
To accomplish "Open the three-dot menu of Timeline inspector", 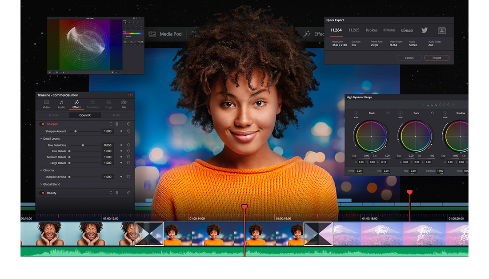I will 130,95.
